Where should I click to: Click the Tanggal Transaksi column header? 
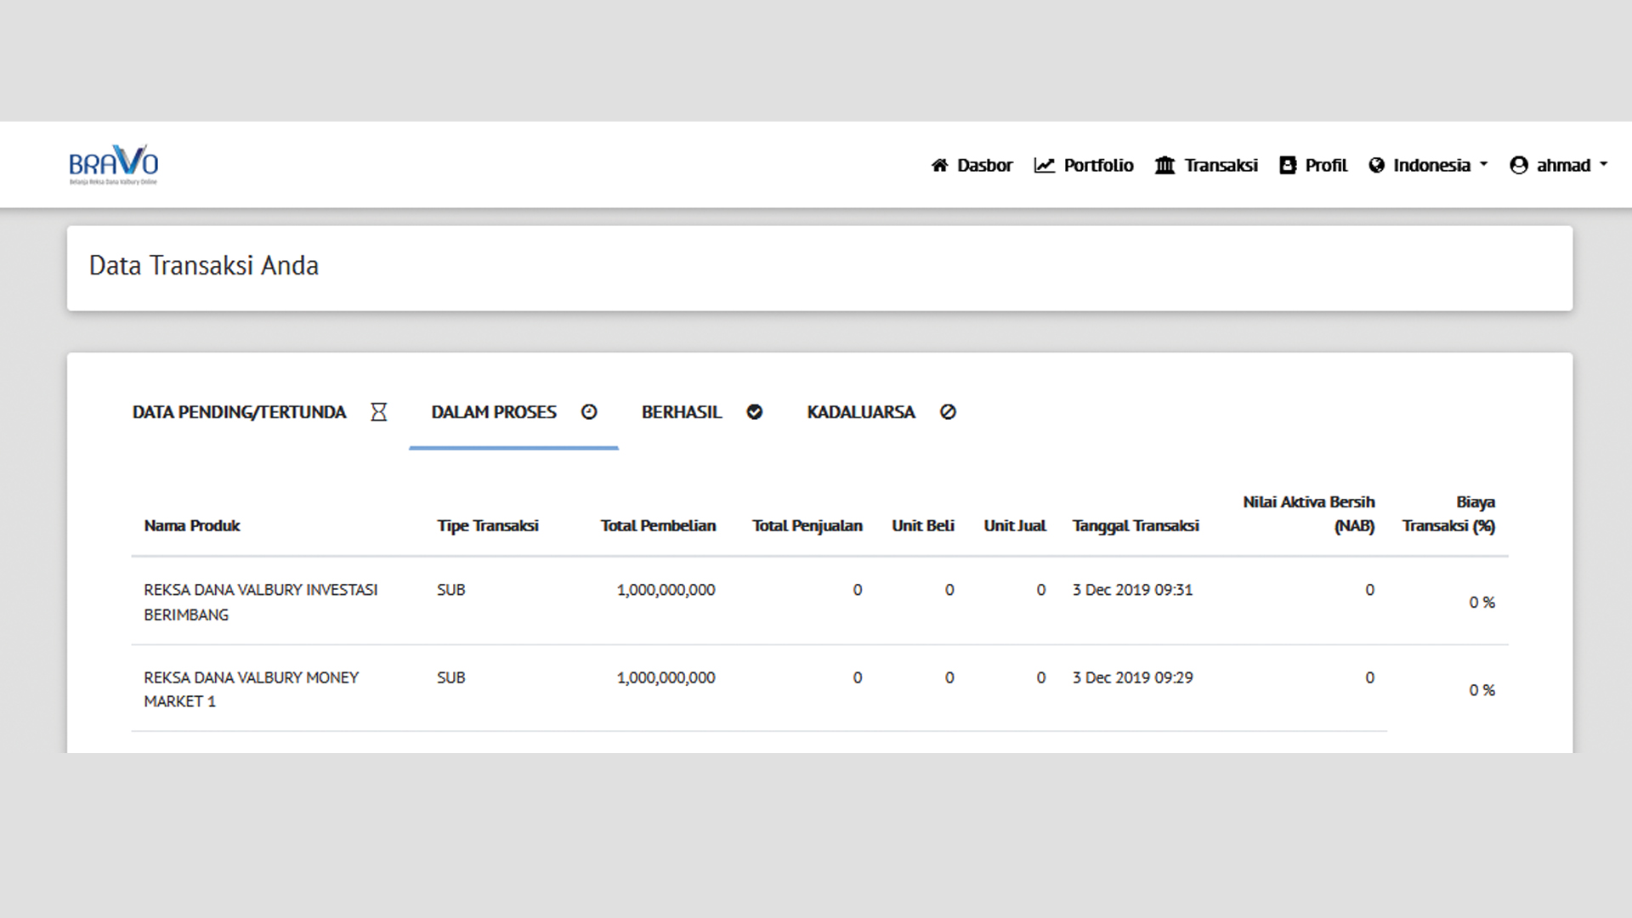[1135, 526]
